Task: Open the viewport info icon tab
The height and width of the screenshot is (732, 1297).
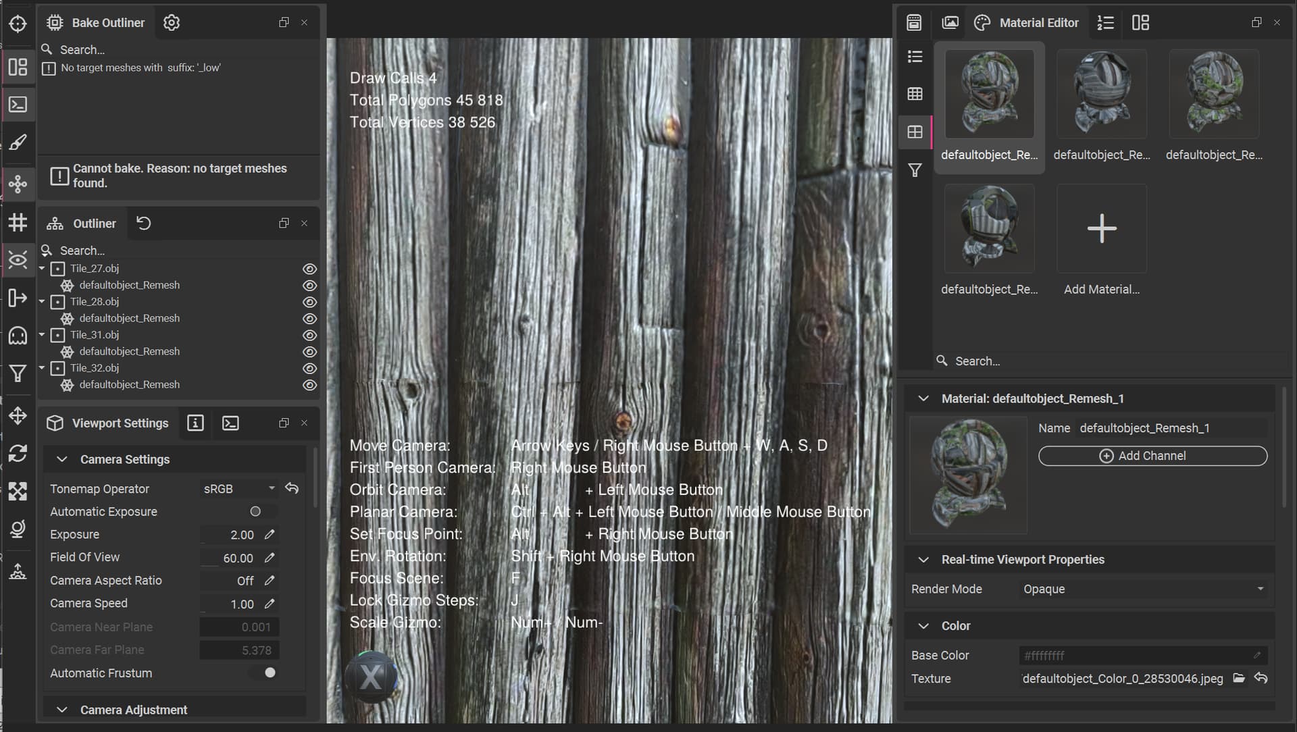Action: [195, 423]
